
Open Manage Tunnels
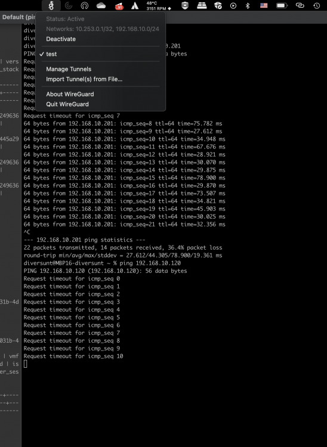tap(69, 69)
